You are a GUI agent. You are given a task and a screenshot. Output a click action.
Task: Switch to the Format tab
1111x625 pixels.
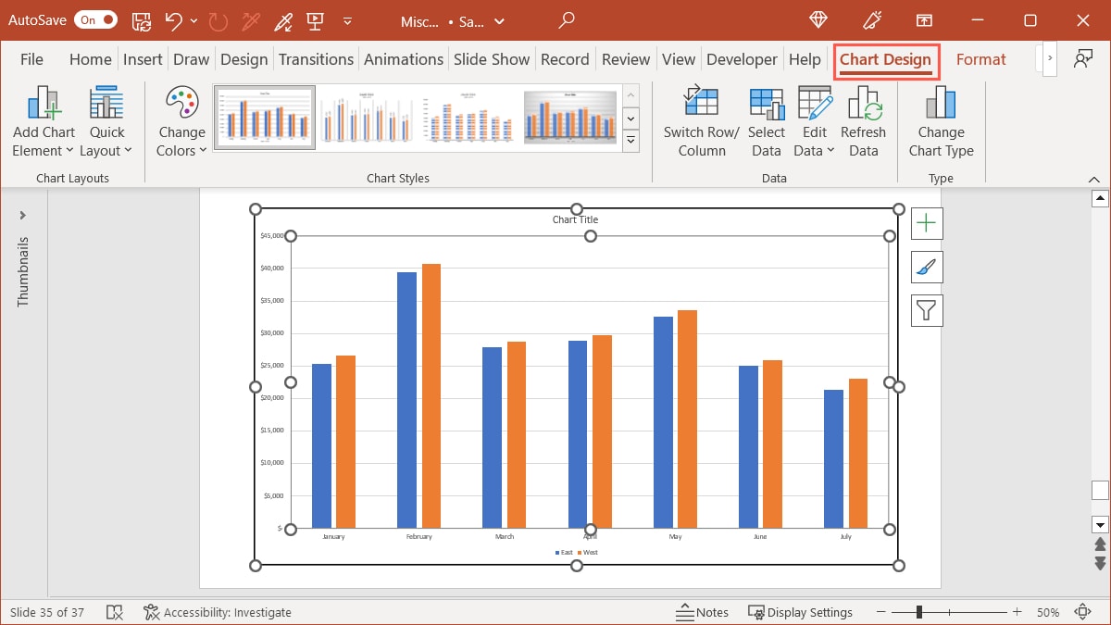[981, 58]
